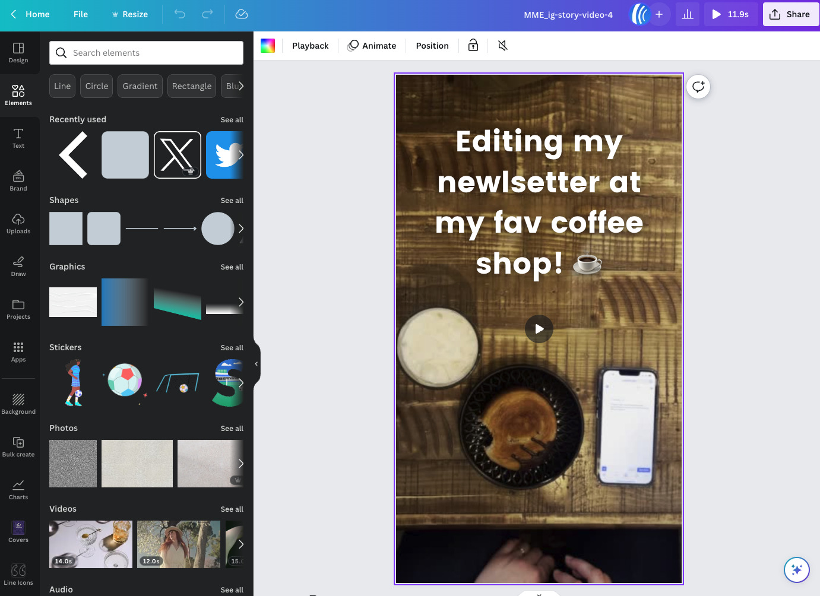Open the File menu
The height and width of the screenshot is (596, 820).
80,14
